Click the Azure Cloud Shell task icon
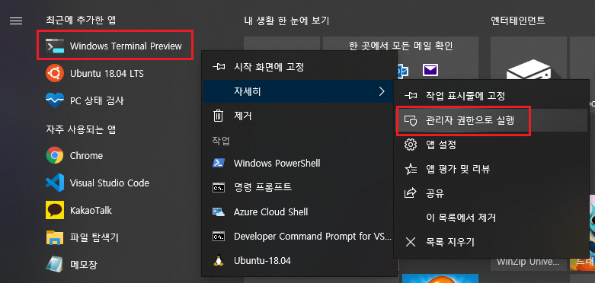The image size is (595, 283). (218, 211)
